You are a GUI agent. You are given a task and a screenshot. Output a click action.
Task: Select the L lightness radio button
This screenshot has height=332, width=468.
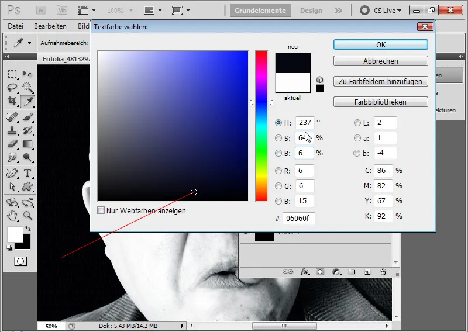pos(357,123)
